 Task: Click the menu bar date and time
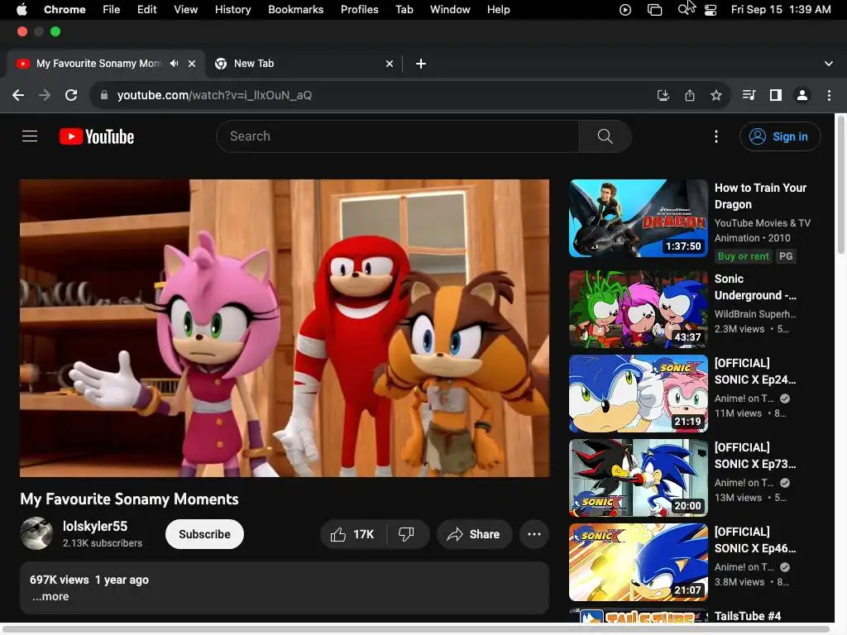pos(781,10)
